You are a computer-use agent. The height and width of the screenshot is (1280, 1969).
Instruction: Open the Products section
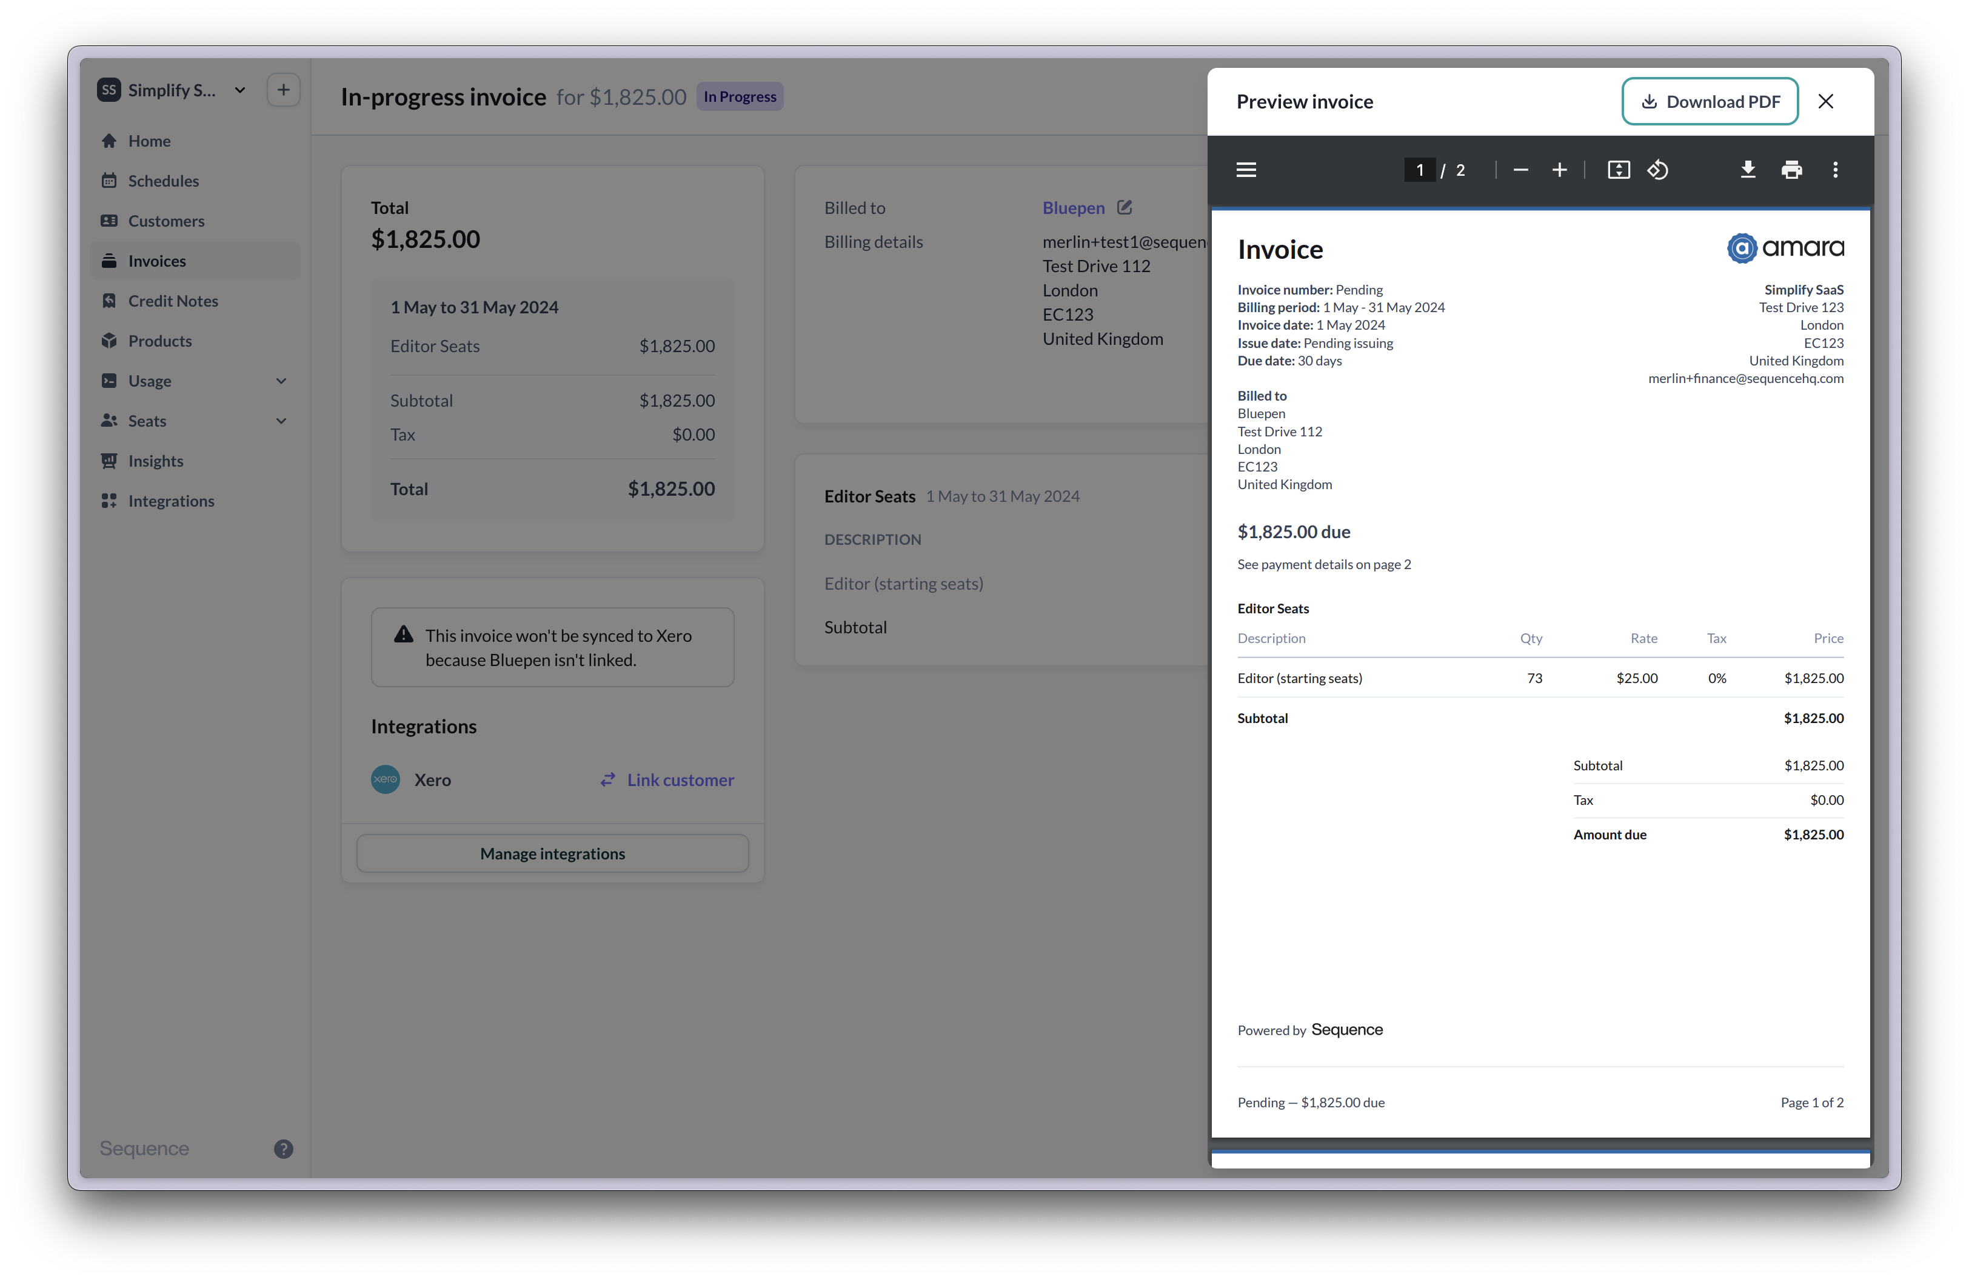[x=161, y=340]
